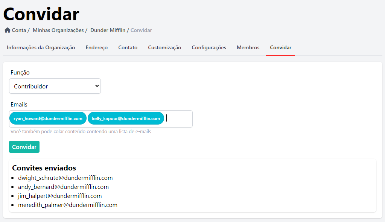Open the Endereço tab

[97, 48]
